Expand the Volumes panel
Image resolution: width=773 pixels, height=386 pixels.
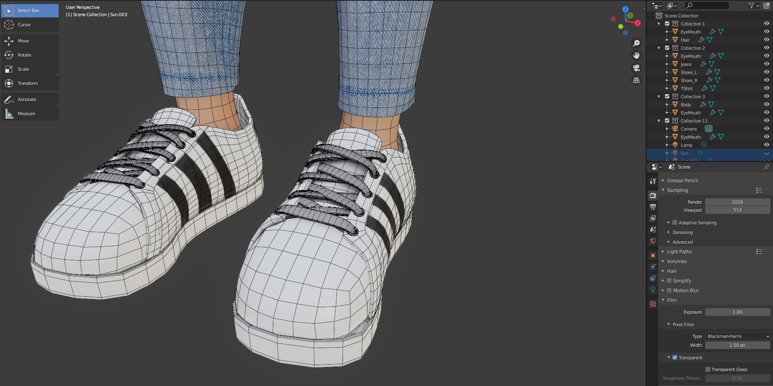663,261
